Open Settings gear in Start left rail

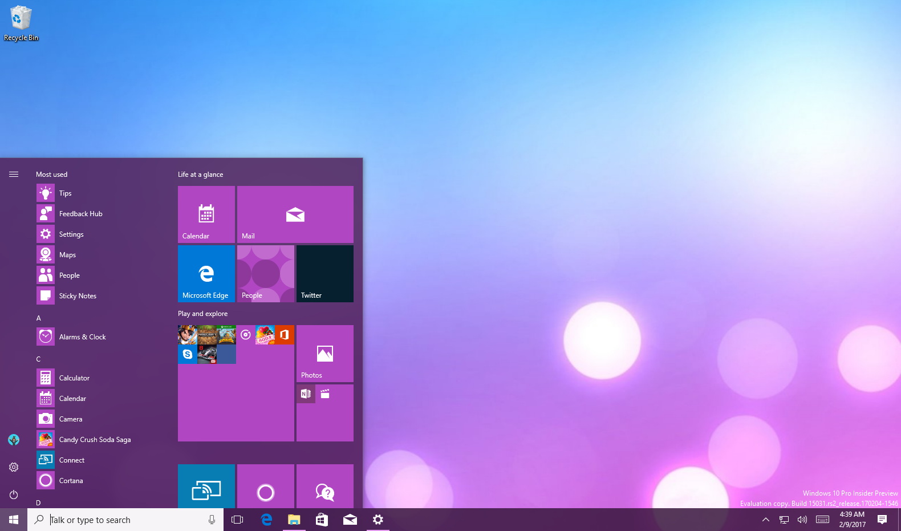point(14,467)
